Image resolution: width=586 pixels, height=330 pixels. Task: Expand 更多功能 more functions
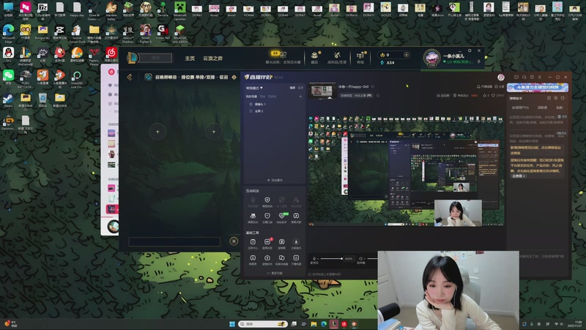(275, 274)
